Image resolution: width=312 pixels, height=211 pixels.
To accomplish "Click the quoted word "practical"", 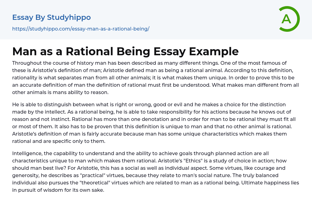I will (87, 175).
